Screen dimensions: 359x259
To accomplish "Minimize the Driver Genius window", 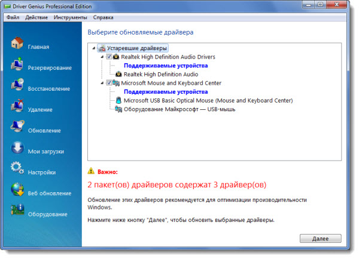I will 308,5.
